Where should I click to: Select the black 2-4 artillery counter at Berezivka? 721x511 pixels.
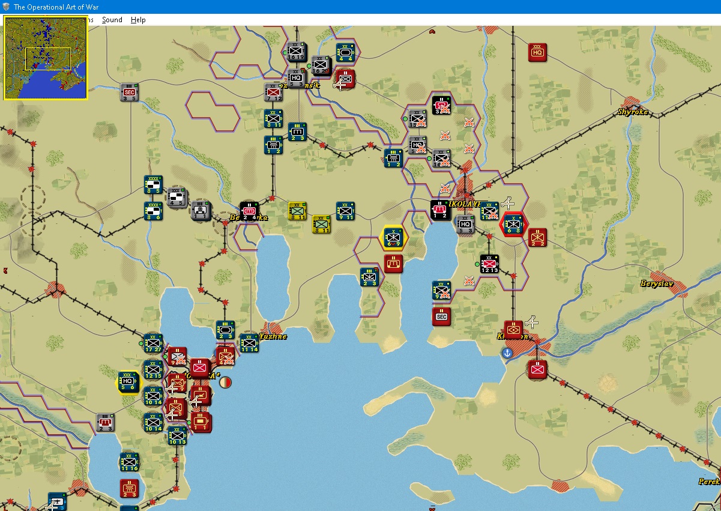coord(249,211)
